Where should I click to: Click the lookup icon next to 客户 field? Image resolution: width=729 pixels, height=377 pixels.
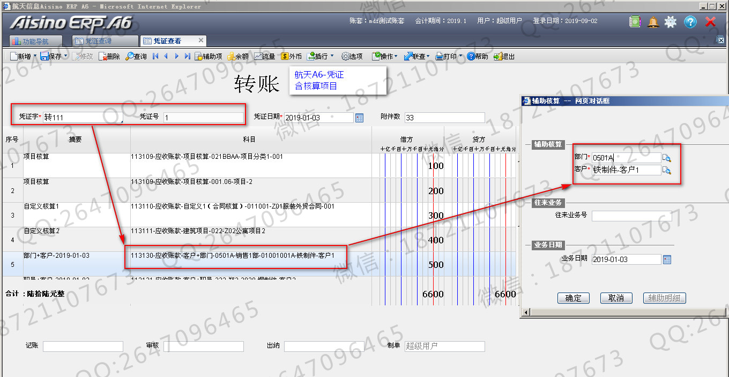pos(667,171)
